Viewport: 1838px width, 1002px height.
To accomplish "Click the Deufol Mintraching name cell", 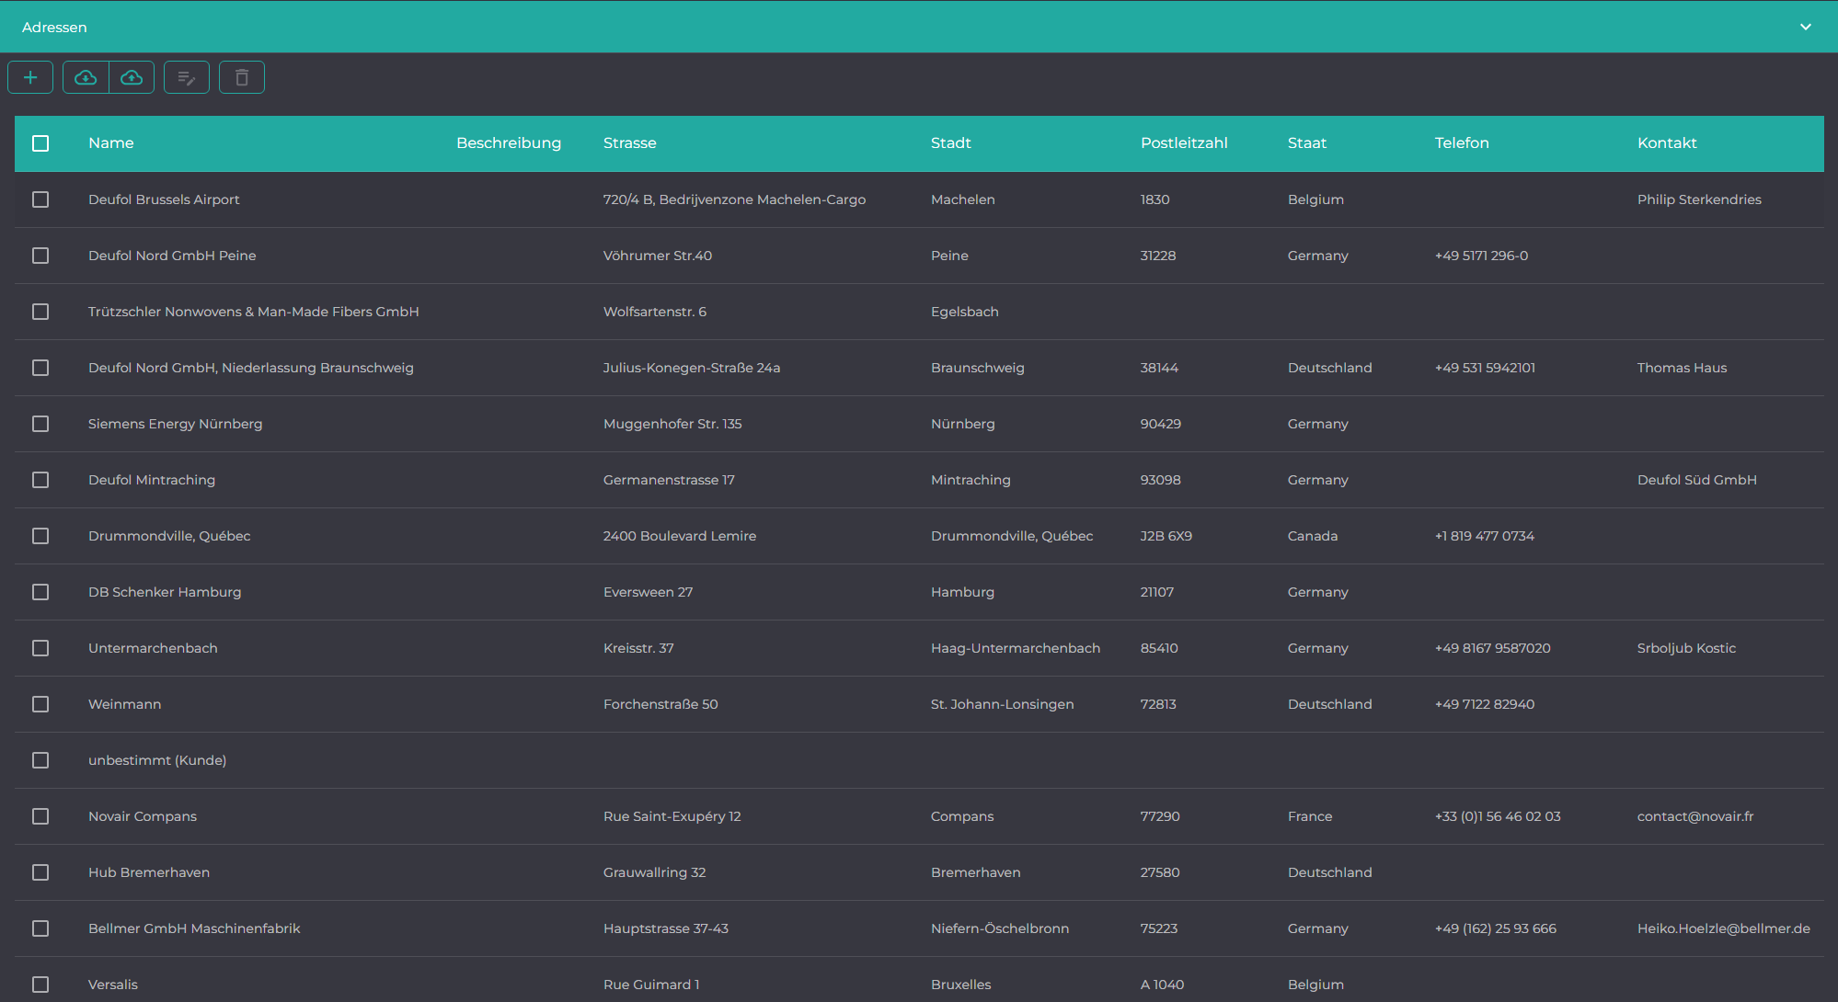I will point(152,480).
